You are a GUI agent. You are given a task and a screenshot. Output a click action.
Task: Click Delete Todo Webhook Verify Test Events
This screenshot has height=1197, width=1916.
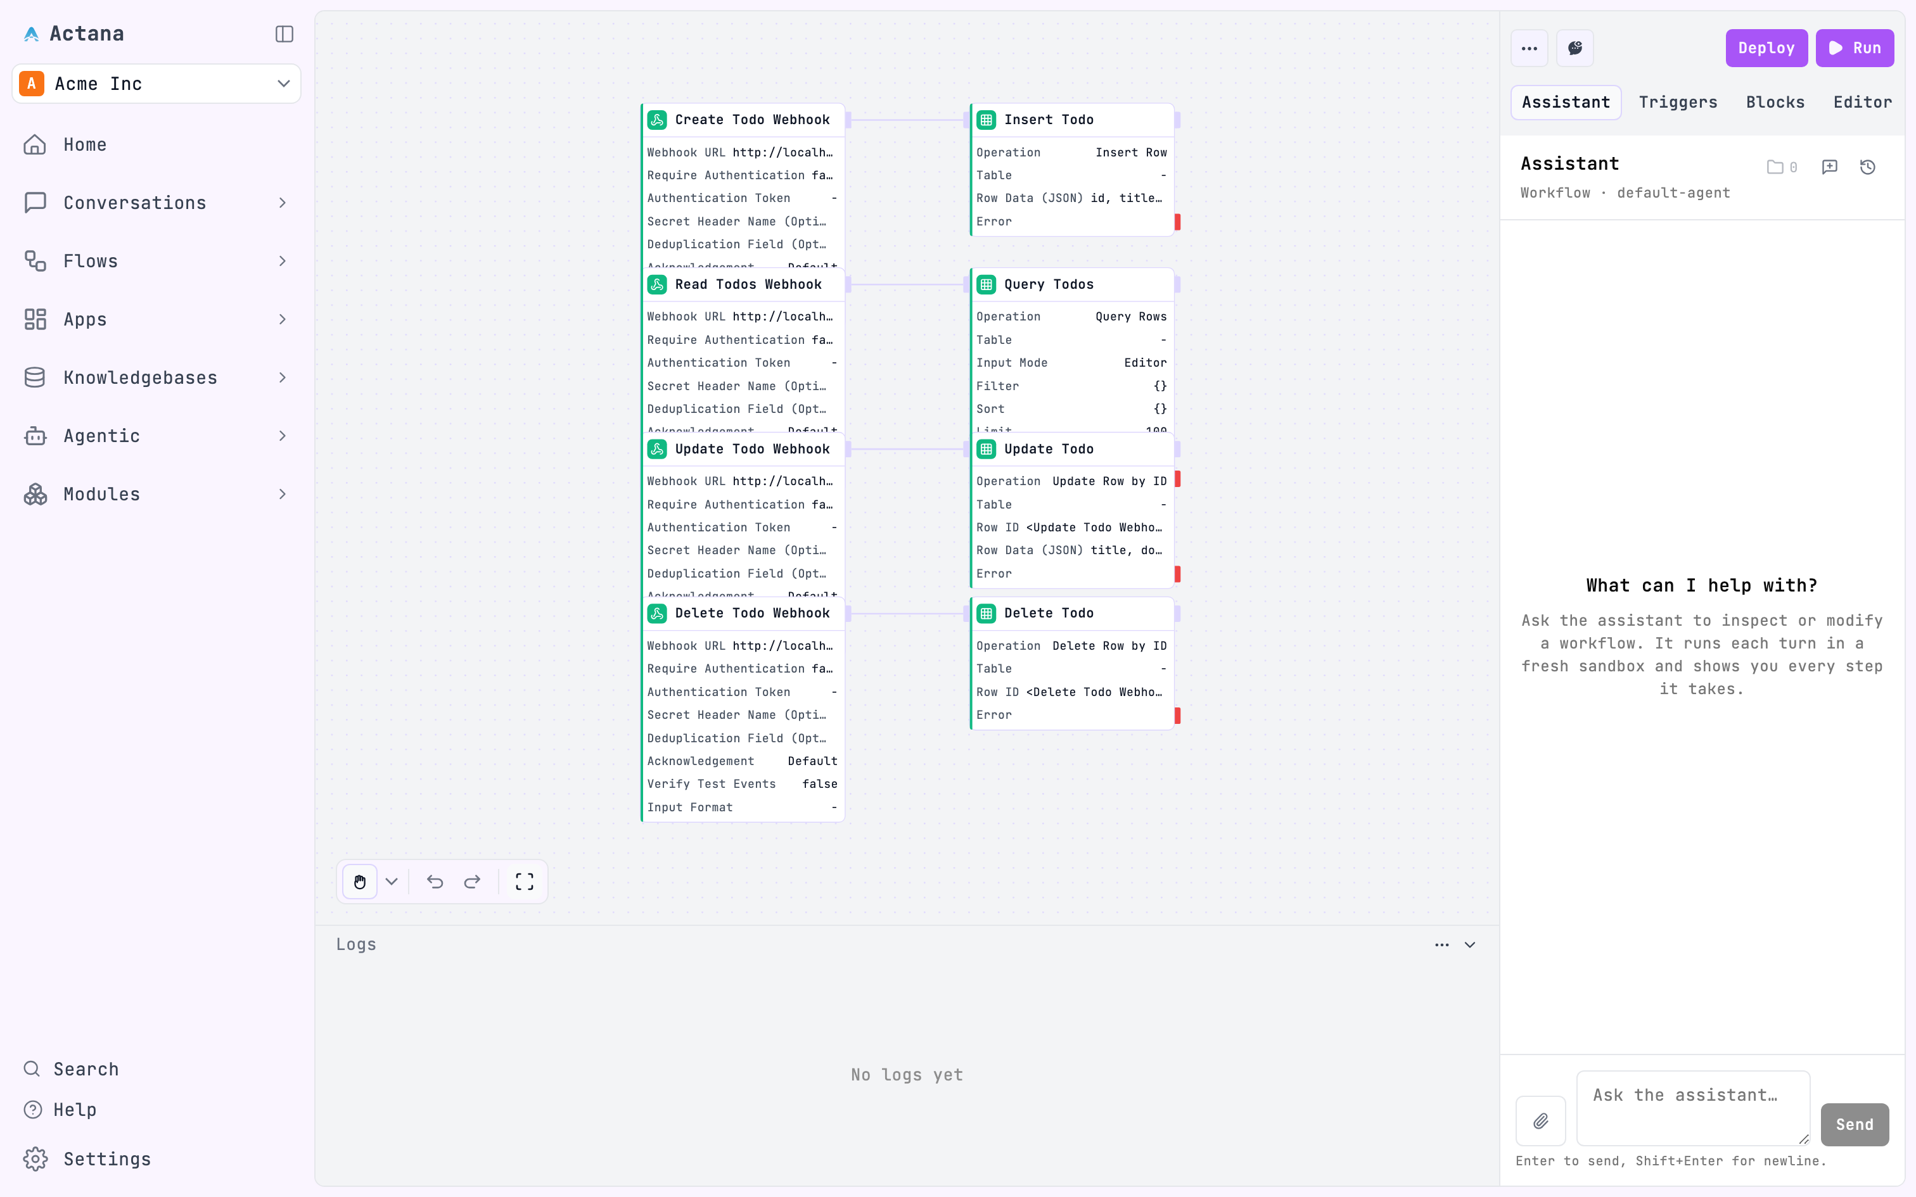pyautogui.click(x=742, y=784)
